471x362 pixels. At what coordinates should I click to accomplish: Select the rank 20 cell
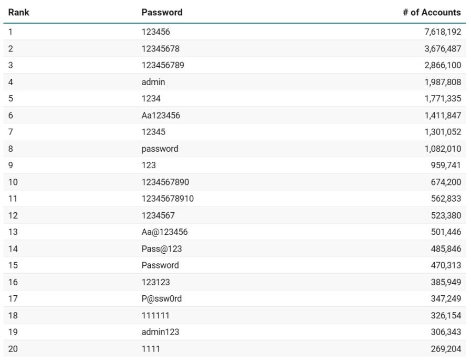pos(13,348)
